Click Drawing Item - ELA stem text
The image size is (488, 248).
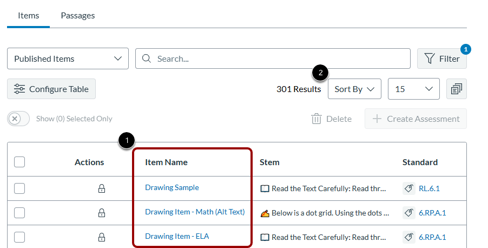328,237
